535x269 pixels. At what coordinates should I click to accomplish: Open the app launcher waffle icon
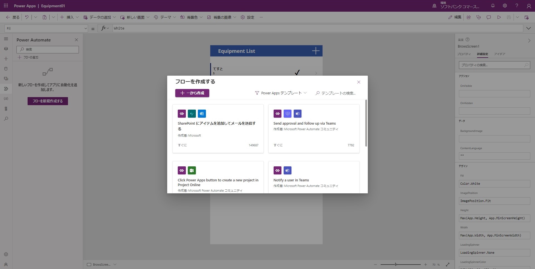[x=6, y=6]
